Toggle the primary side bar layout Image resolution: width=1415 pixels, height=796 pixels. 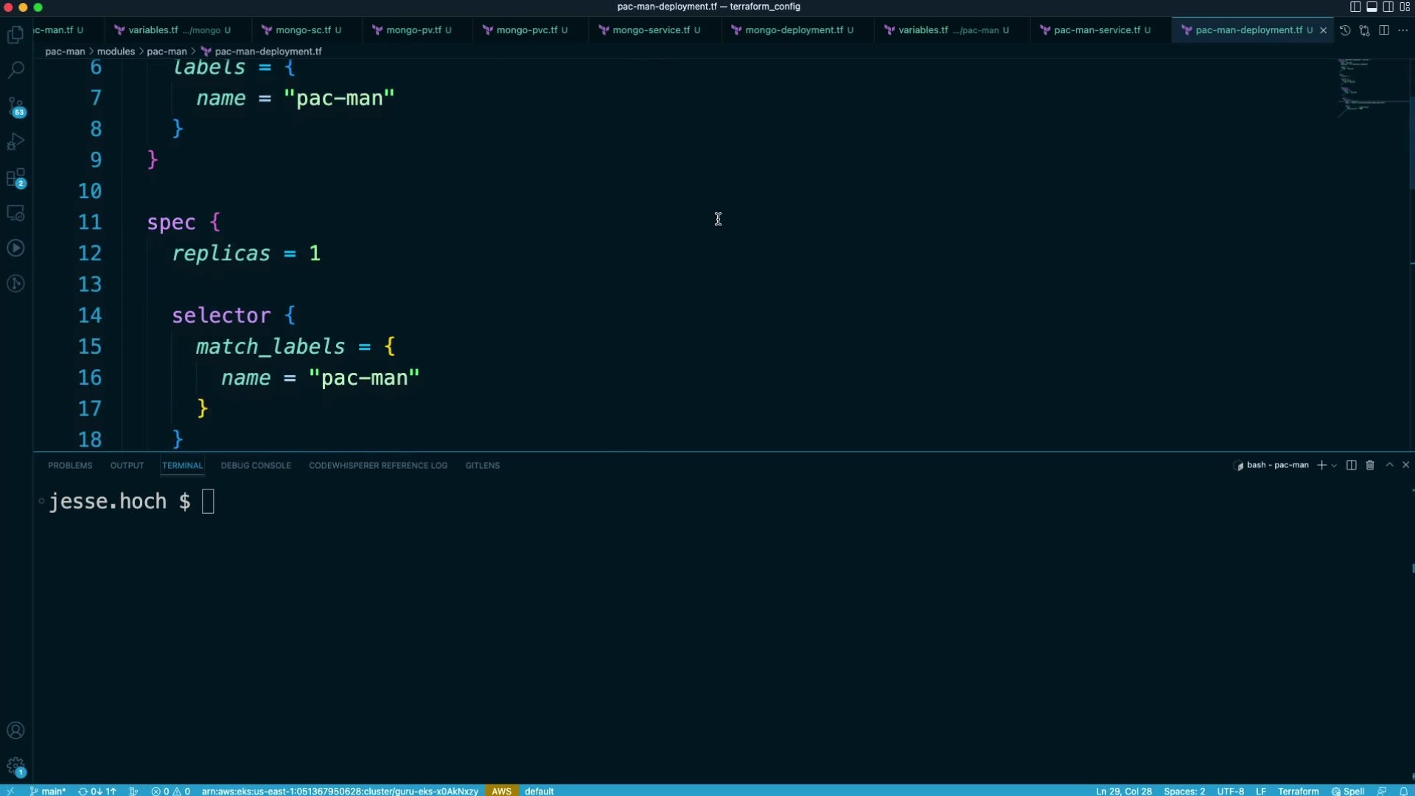[x=1355, y=7]
